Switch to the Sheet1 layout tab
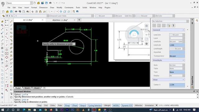 pyautogui.click(x=27, y=88)
